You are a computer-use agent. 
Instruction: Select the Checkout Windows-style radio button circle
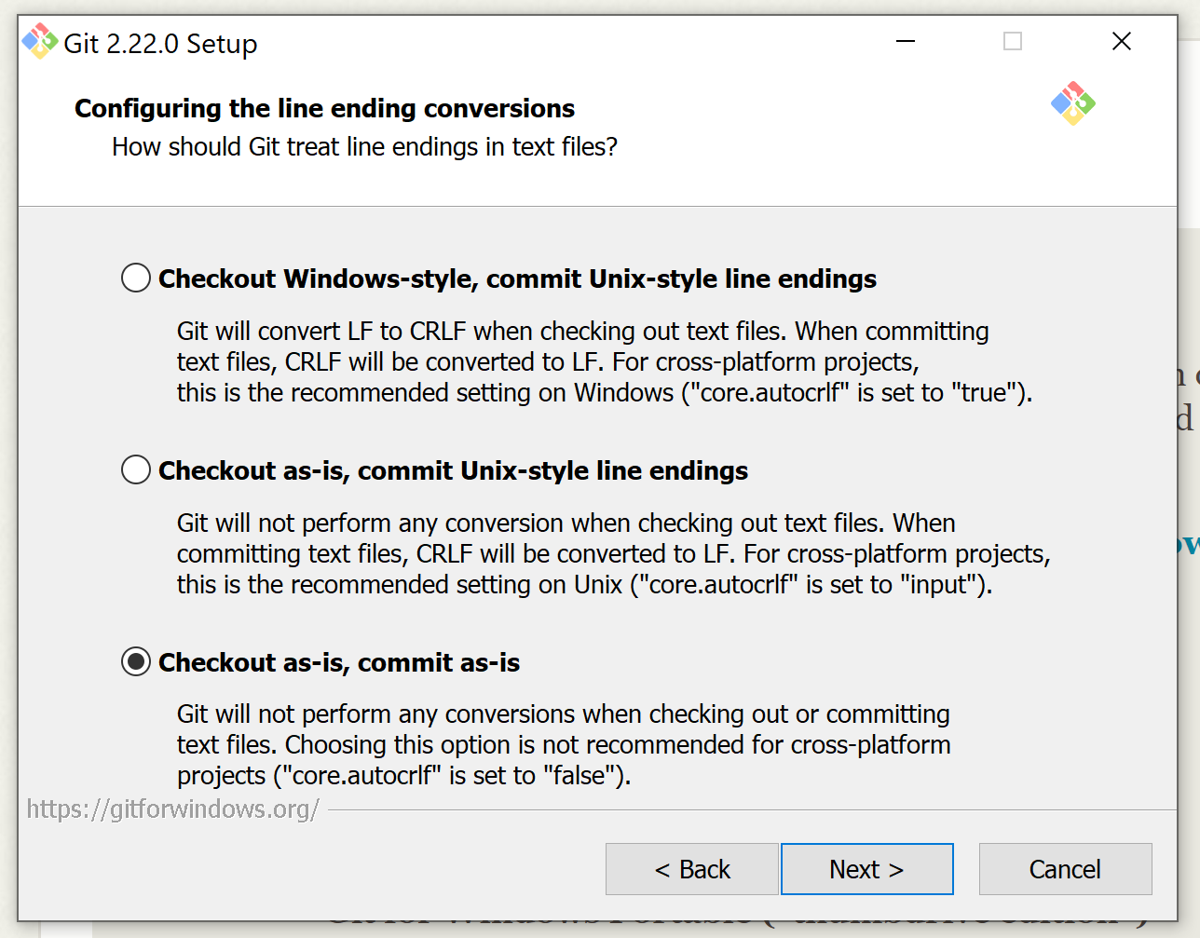(136, 278)
